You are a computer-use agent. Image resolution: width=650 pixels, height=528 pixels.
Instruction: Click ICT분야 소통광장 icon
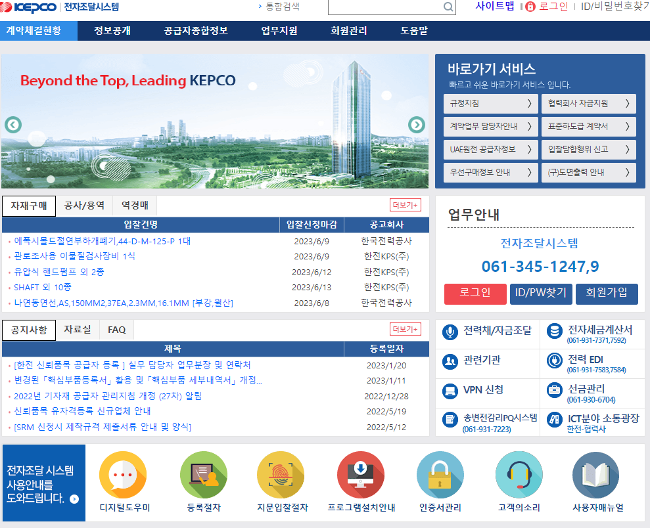pos(554,420)
